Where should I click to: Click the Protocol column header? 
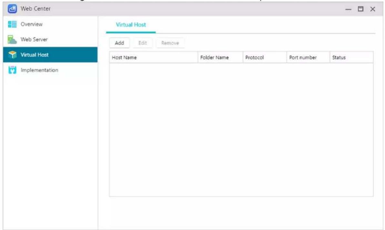[265, 57]
